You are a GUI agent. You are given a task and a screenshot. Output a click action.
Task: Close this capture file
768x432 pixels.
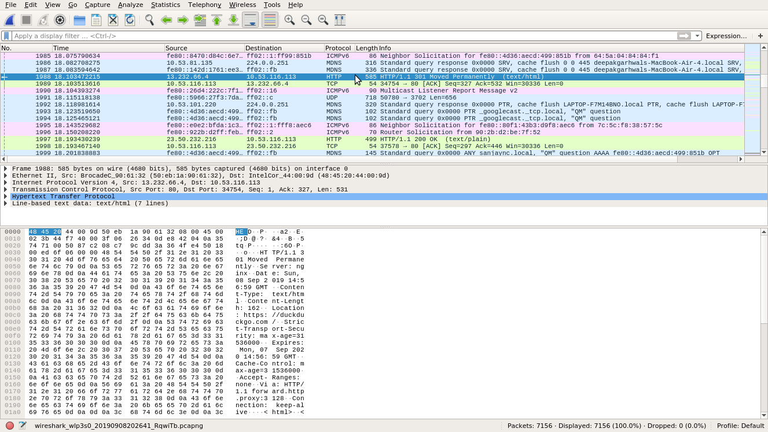[x=113, y=20]
